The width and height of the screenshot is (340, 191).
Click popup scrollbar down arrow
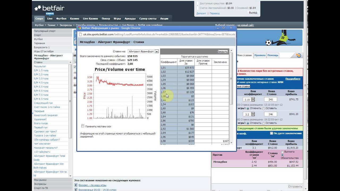pos(231,142)
